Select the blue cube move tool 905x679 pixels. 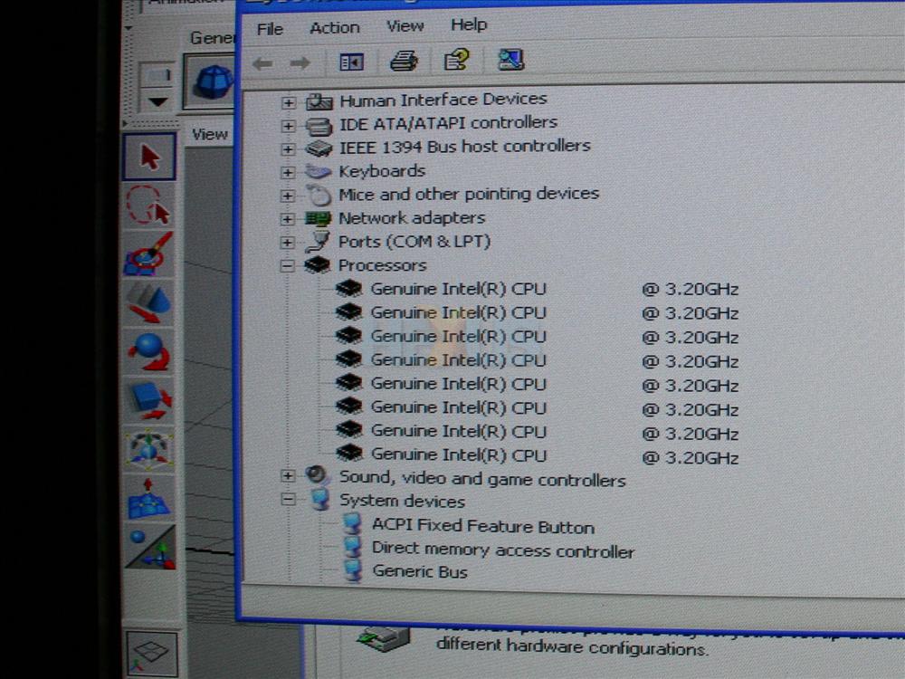click(x=149, y=399)
